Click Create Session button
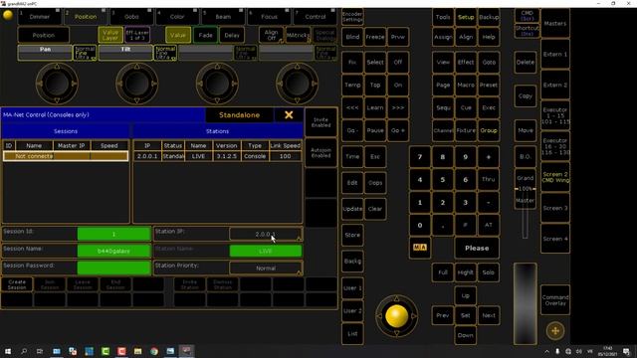The image size is (637, 358). pyautogui.click(x=17, y=284)
